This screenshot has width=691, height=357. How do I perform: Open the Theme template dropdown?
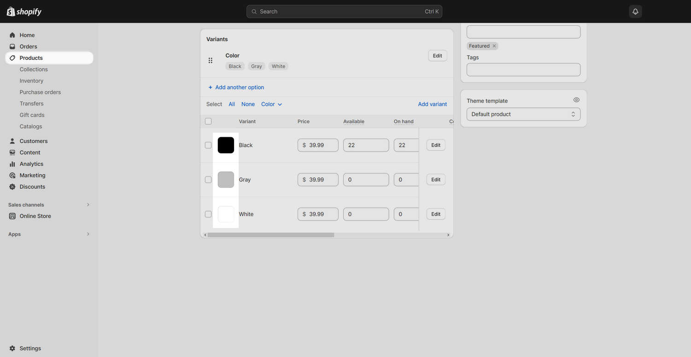(x=523, y=114)
